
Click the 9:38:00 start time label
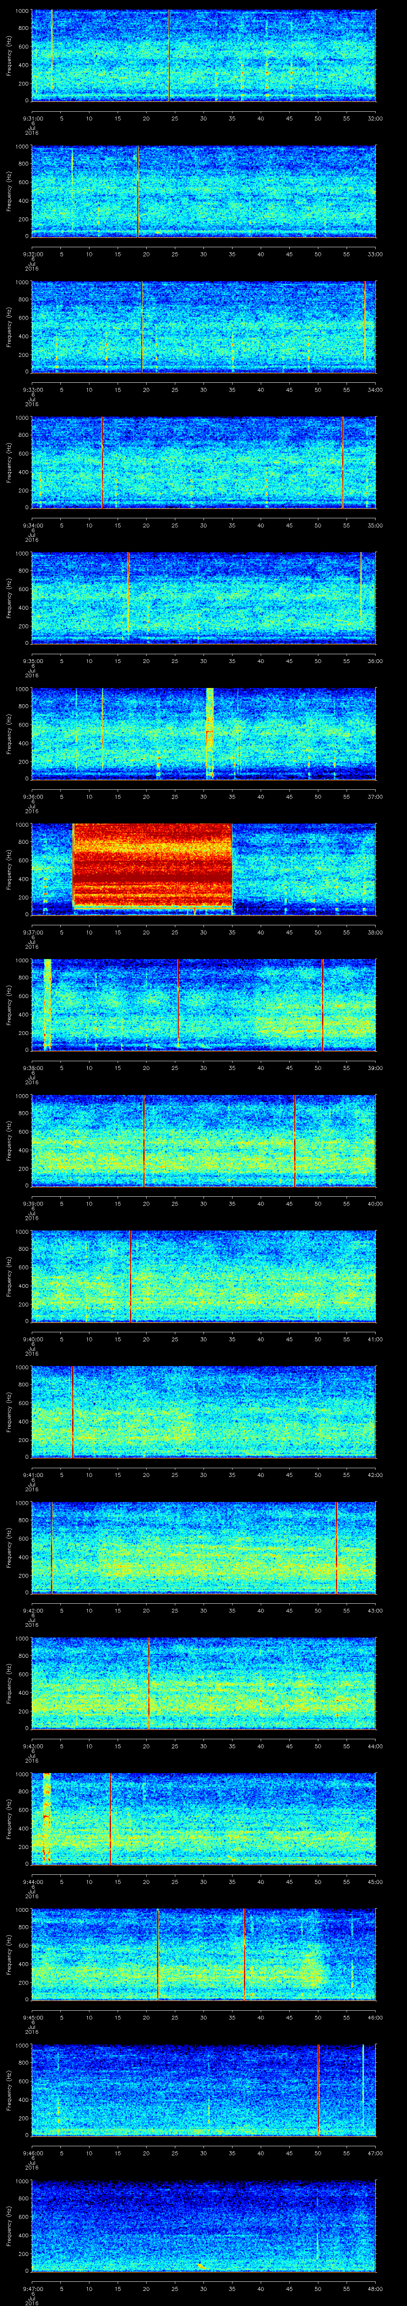pos(32,1068)
